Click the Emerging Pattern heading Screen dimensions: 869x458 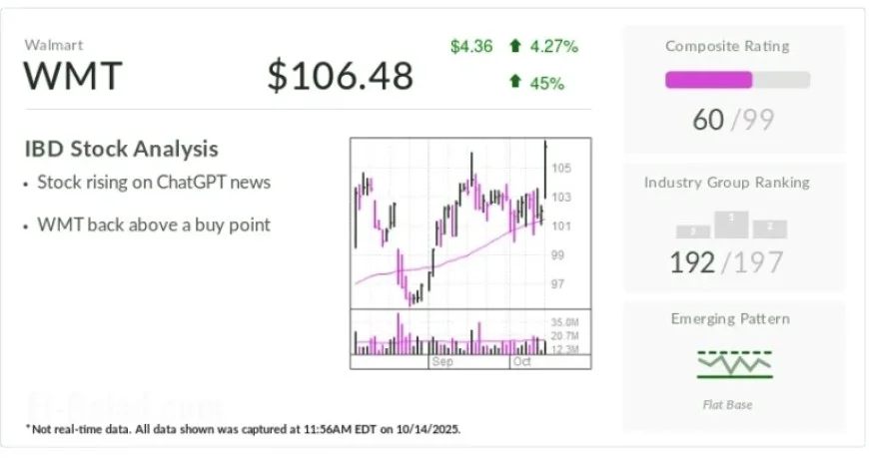(x=732, y=319)
